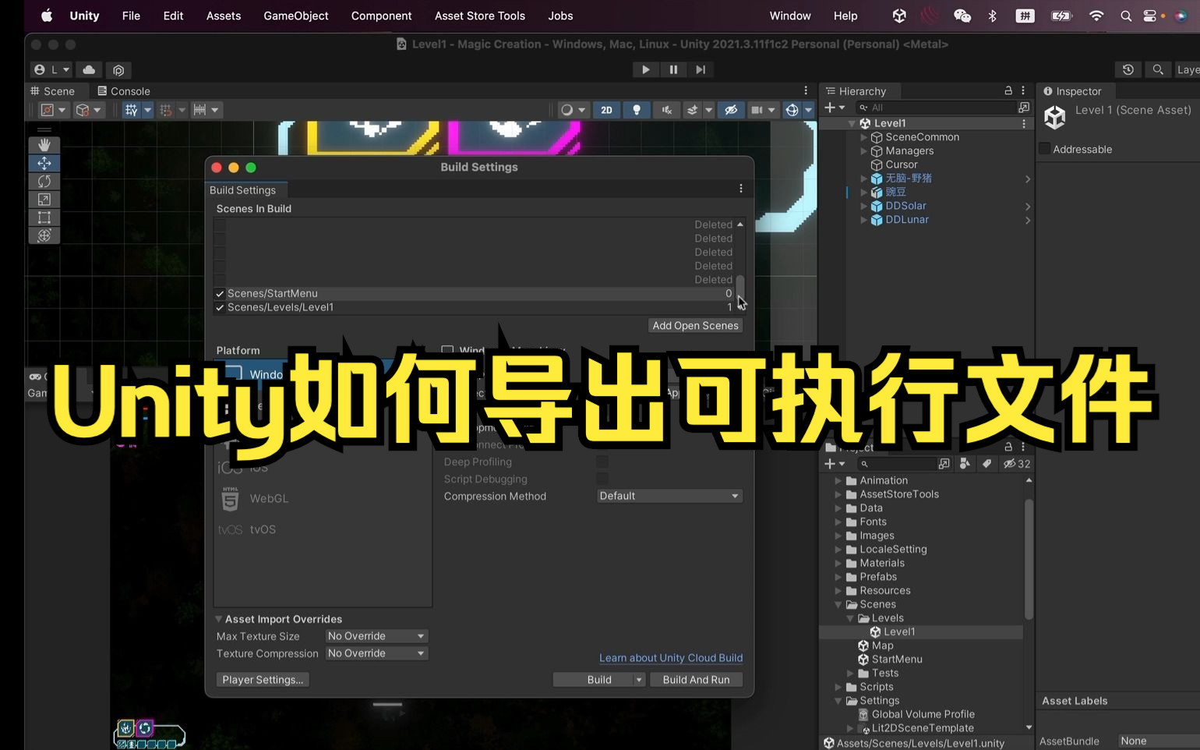
Task: Open Texture Compression dropdown
Action: pyautogui.click(x=376, y=653)
